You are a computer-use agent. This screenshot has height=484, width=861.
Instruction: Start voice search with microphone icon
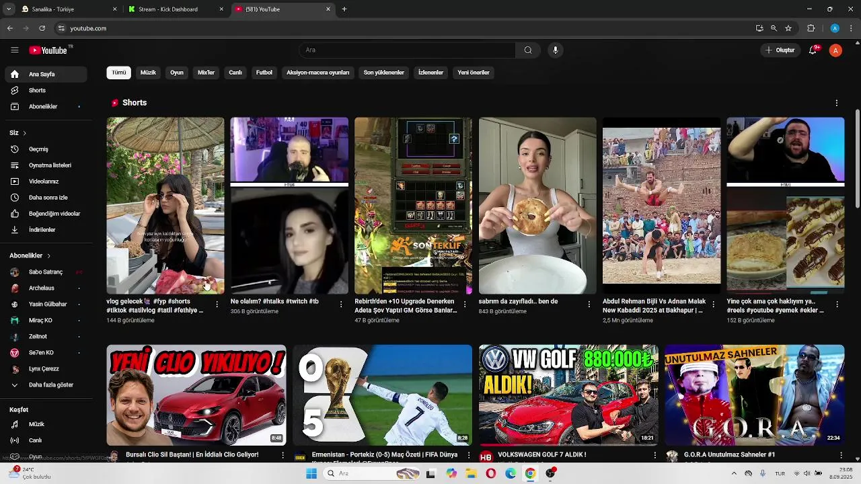[x=555, y=50]
